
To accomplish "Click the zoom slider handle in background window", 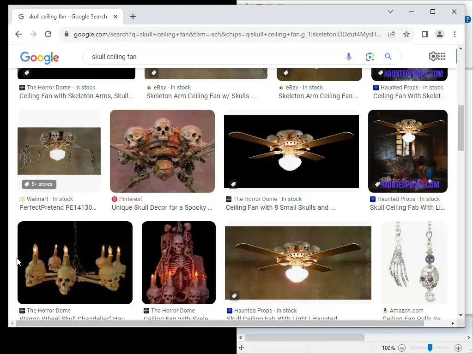I will point(430,348).
